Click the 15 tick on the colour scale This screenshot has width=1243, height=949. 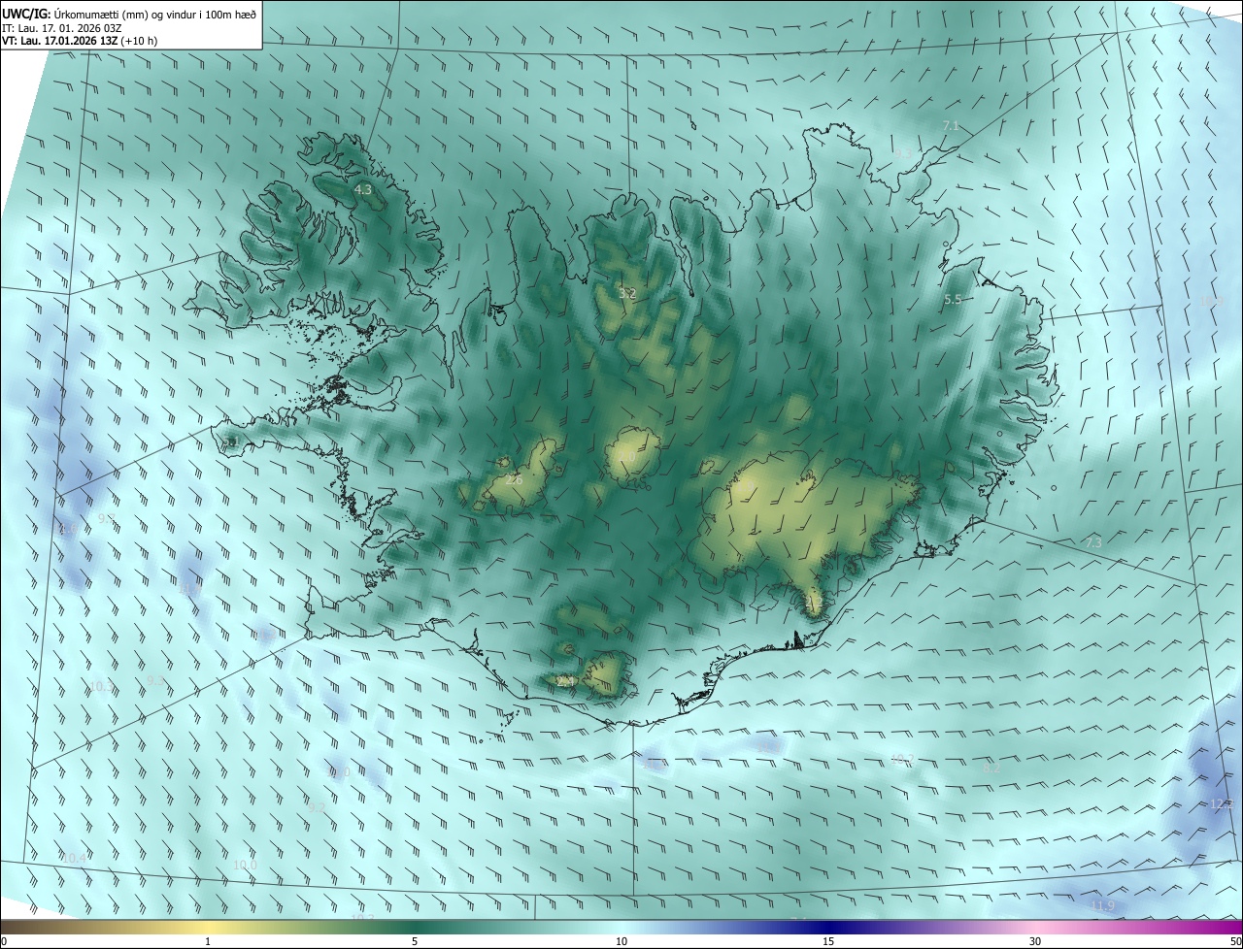tap(828, 941)
